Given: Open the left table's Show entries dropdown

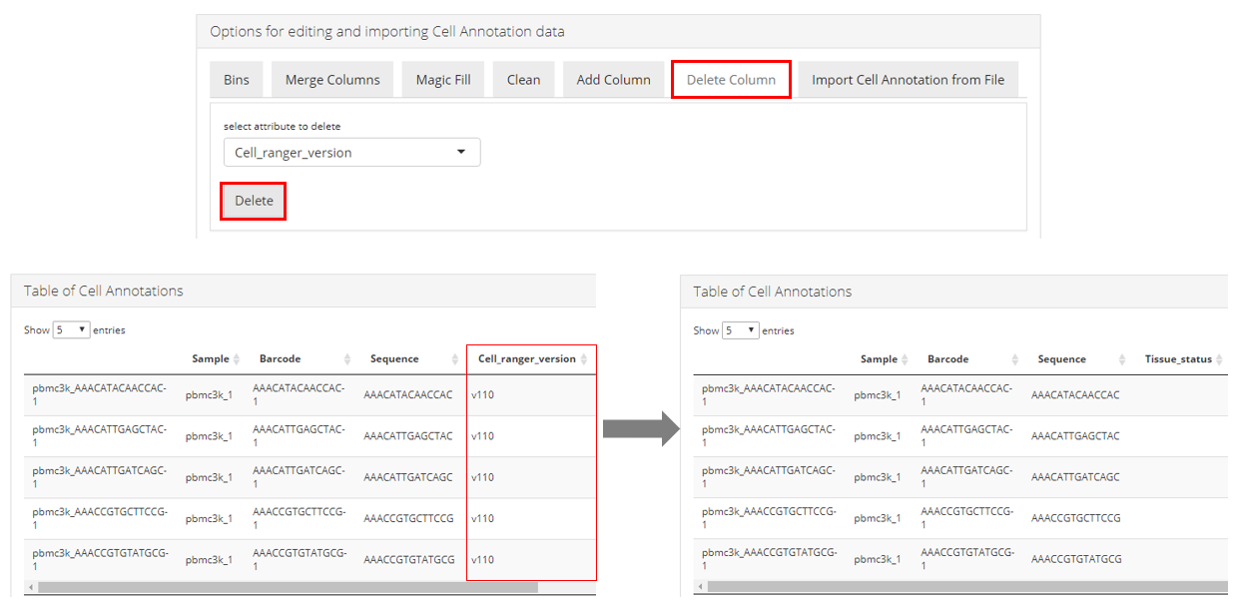Looking at the screenshot, I should pyautogui.click(x=71, y=330).
